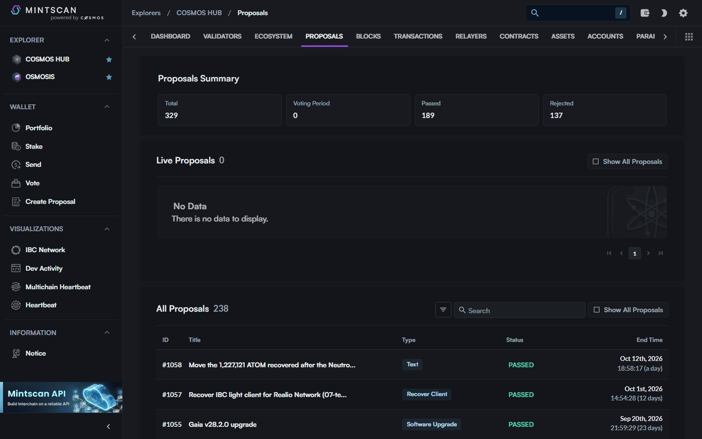702x439 pixels.
Task: Focus the header search box
Action: [x=578, y=13]
